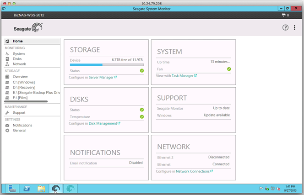Click the NOTIFICATIONS card heading
This screenshot has height=195, width=304.
(95, 153)
